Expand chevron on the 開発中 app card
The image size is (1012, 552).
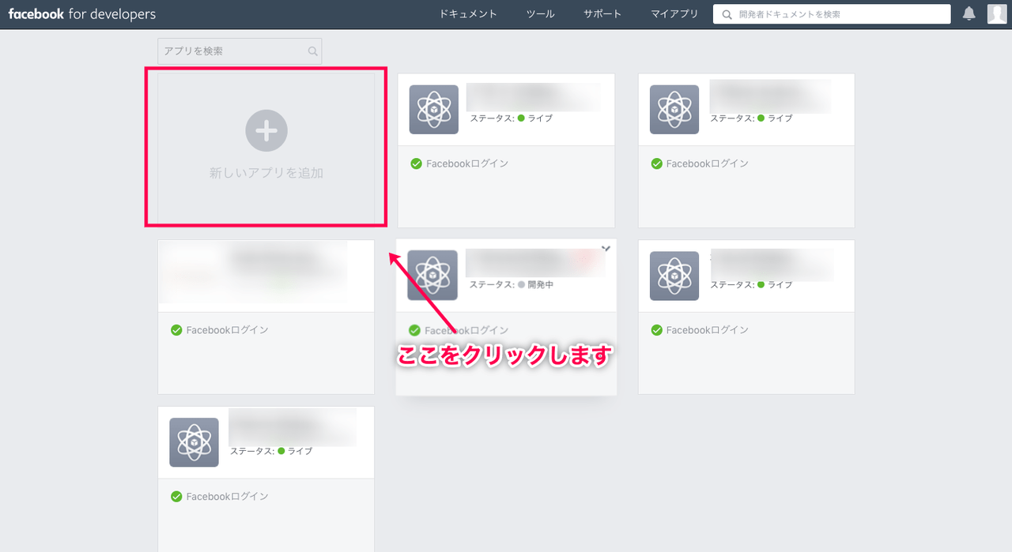coord(606,248)
